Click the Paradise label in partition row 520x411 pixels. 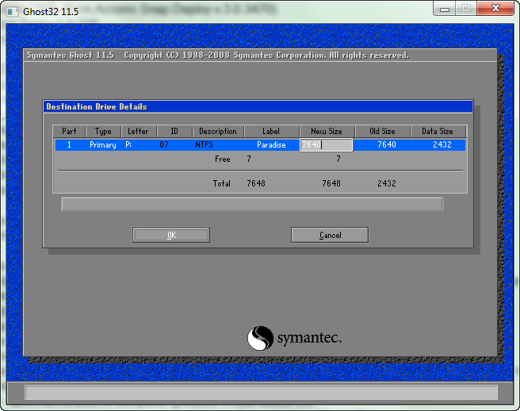pyautogui.click(x=271, y=145)
